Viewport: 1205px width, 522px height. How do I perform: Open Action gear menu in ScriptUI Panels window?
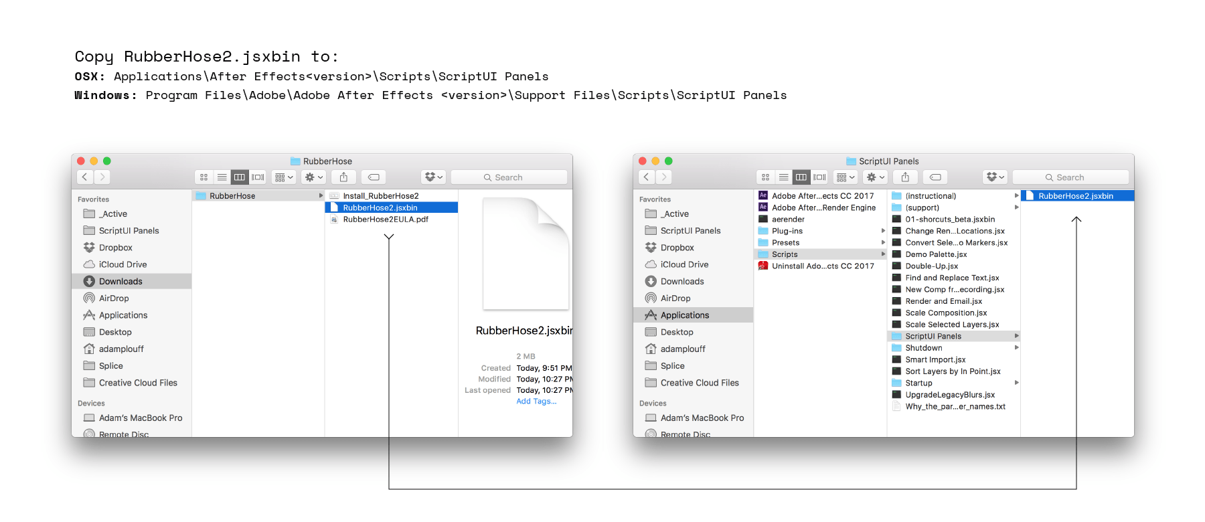(x=876, y=177)
